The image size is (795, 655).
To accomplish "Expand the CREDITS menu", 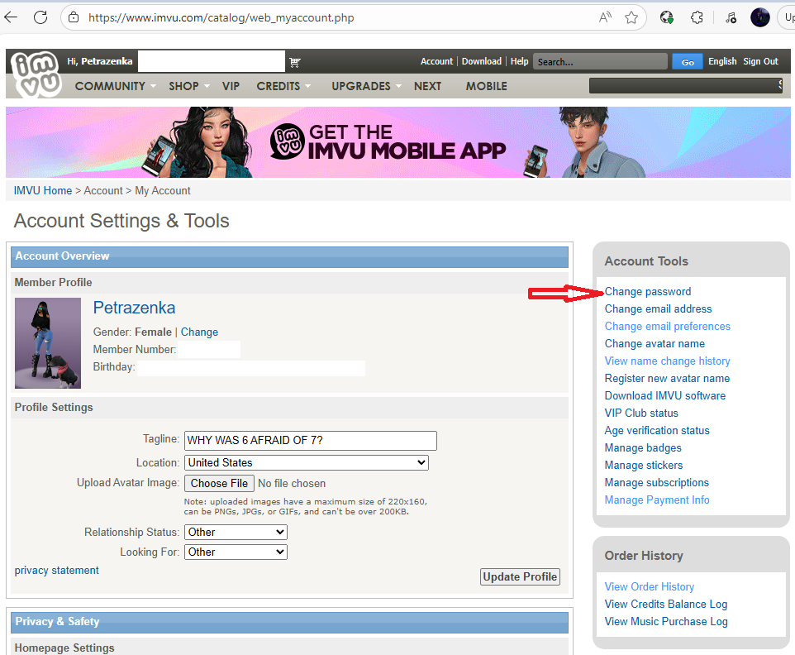I will coord(283,86).
